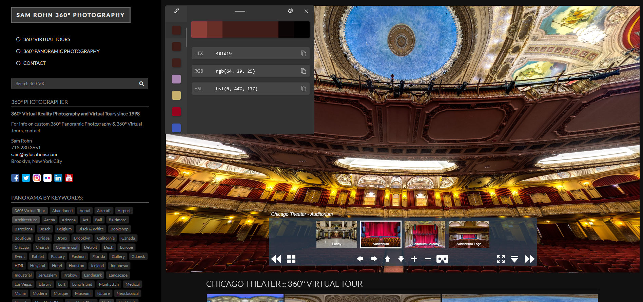The image size is (643, 302).
Task: Toggle VR headset mode in panorama
Action: point(442,259)
